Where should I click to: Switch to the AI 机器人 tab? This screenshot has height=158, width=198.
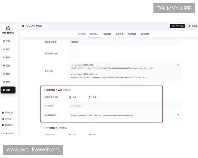(x=94, y=34)
